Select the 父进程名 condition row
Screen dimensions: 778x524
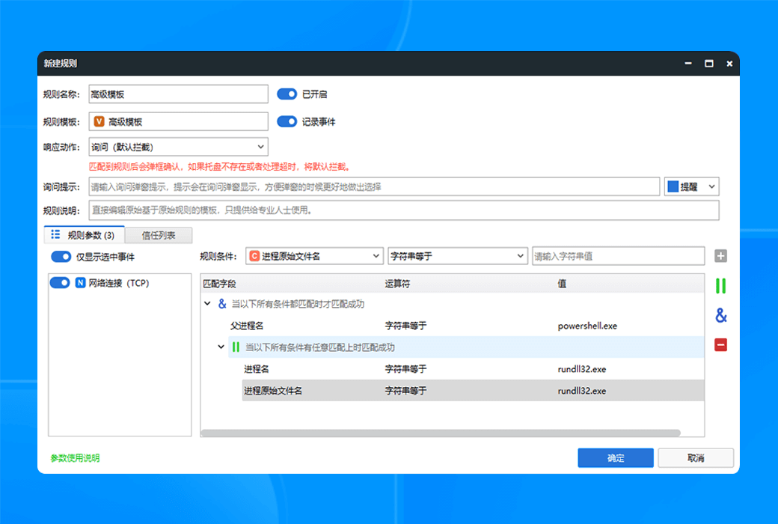pos(466,326)
